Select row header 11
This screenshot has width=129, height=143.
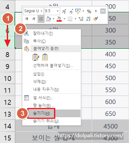[7, 90]
